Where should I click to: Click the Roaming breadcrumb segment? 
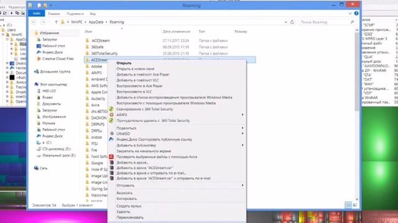click(x=117, y=22)
